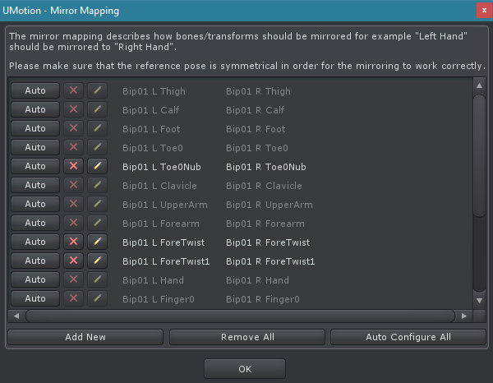
Task: Click pencil icon for Bip01 L ForeTwist1
Action: 97,261
